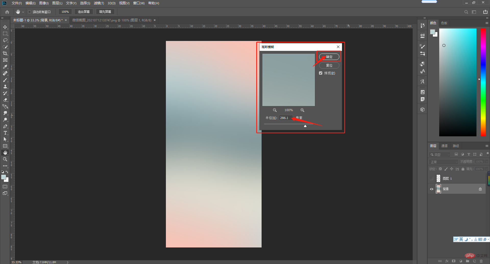Image resolution: width=490 pixels, height=264 pixels.
Task: Toggle the type layer filter icon
Action: click(469, 154)
